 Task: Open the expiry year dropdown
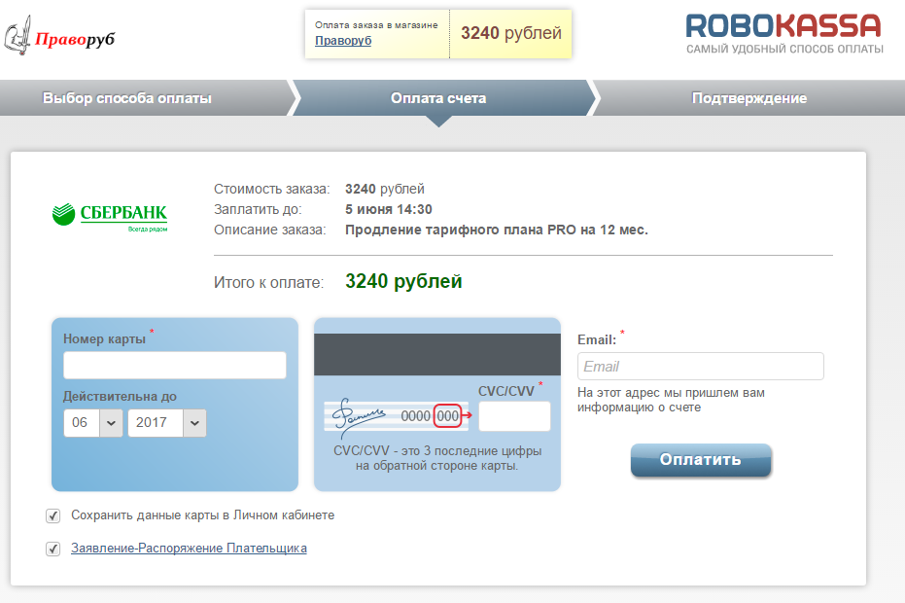tap(167, 423)
